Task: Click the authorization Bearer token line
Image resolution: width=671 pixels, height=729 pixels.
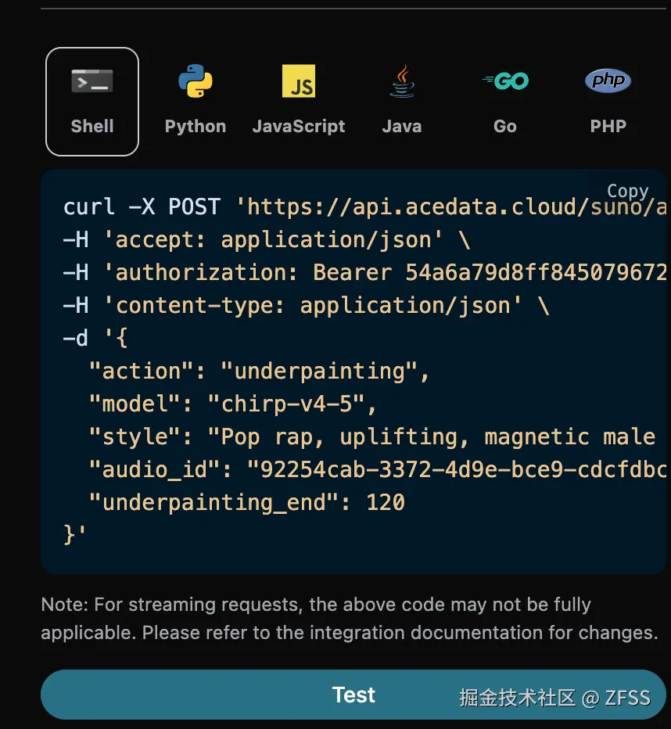Action: [x=364, y=272]
